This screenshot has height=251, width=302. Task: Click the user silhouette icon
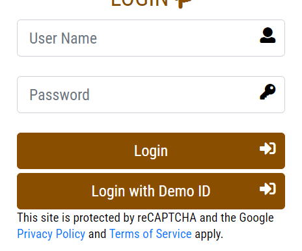[268, 35]
